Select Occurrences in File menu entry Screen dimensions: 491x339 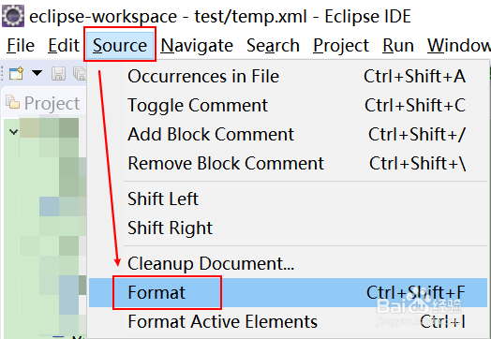point(288,77)
